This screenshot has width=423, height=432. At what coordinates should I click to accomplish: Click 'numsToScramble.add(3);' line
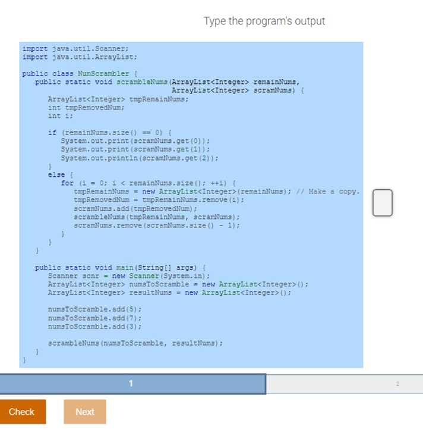point(94,327)
